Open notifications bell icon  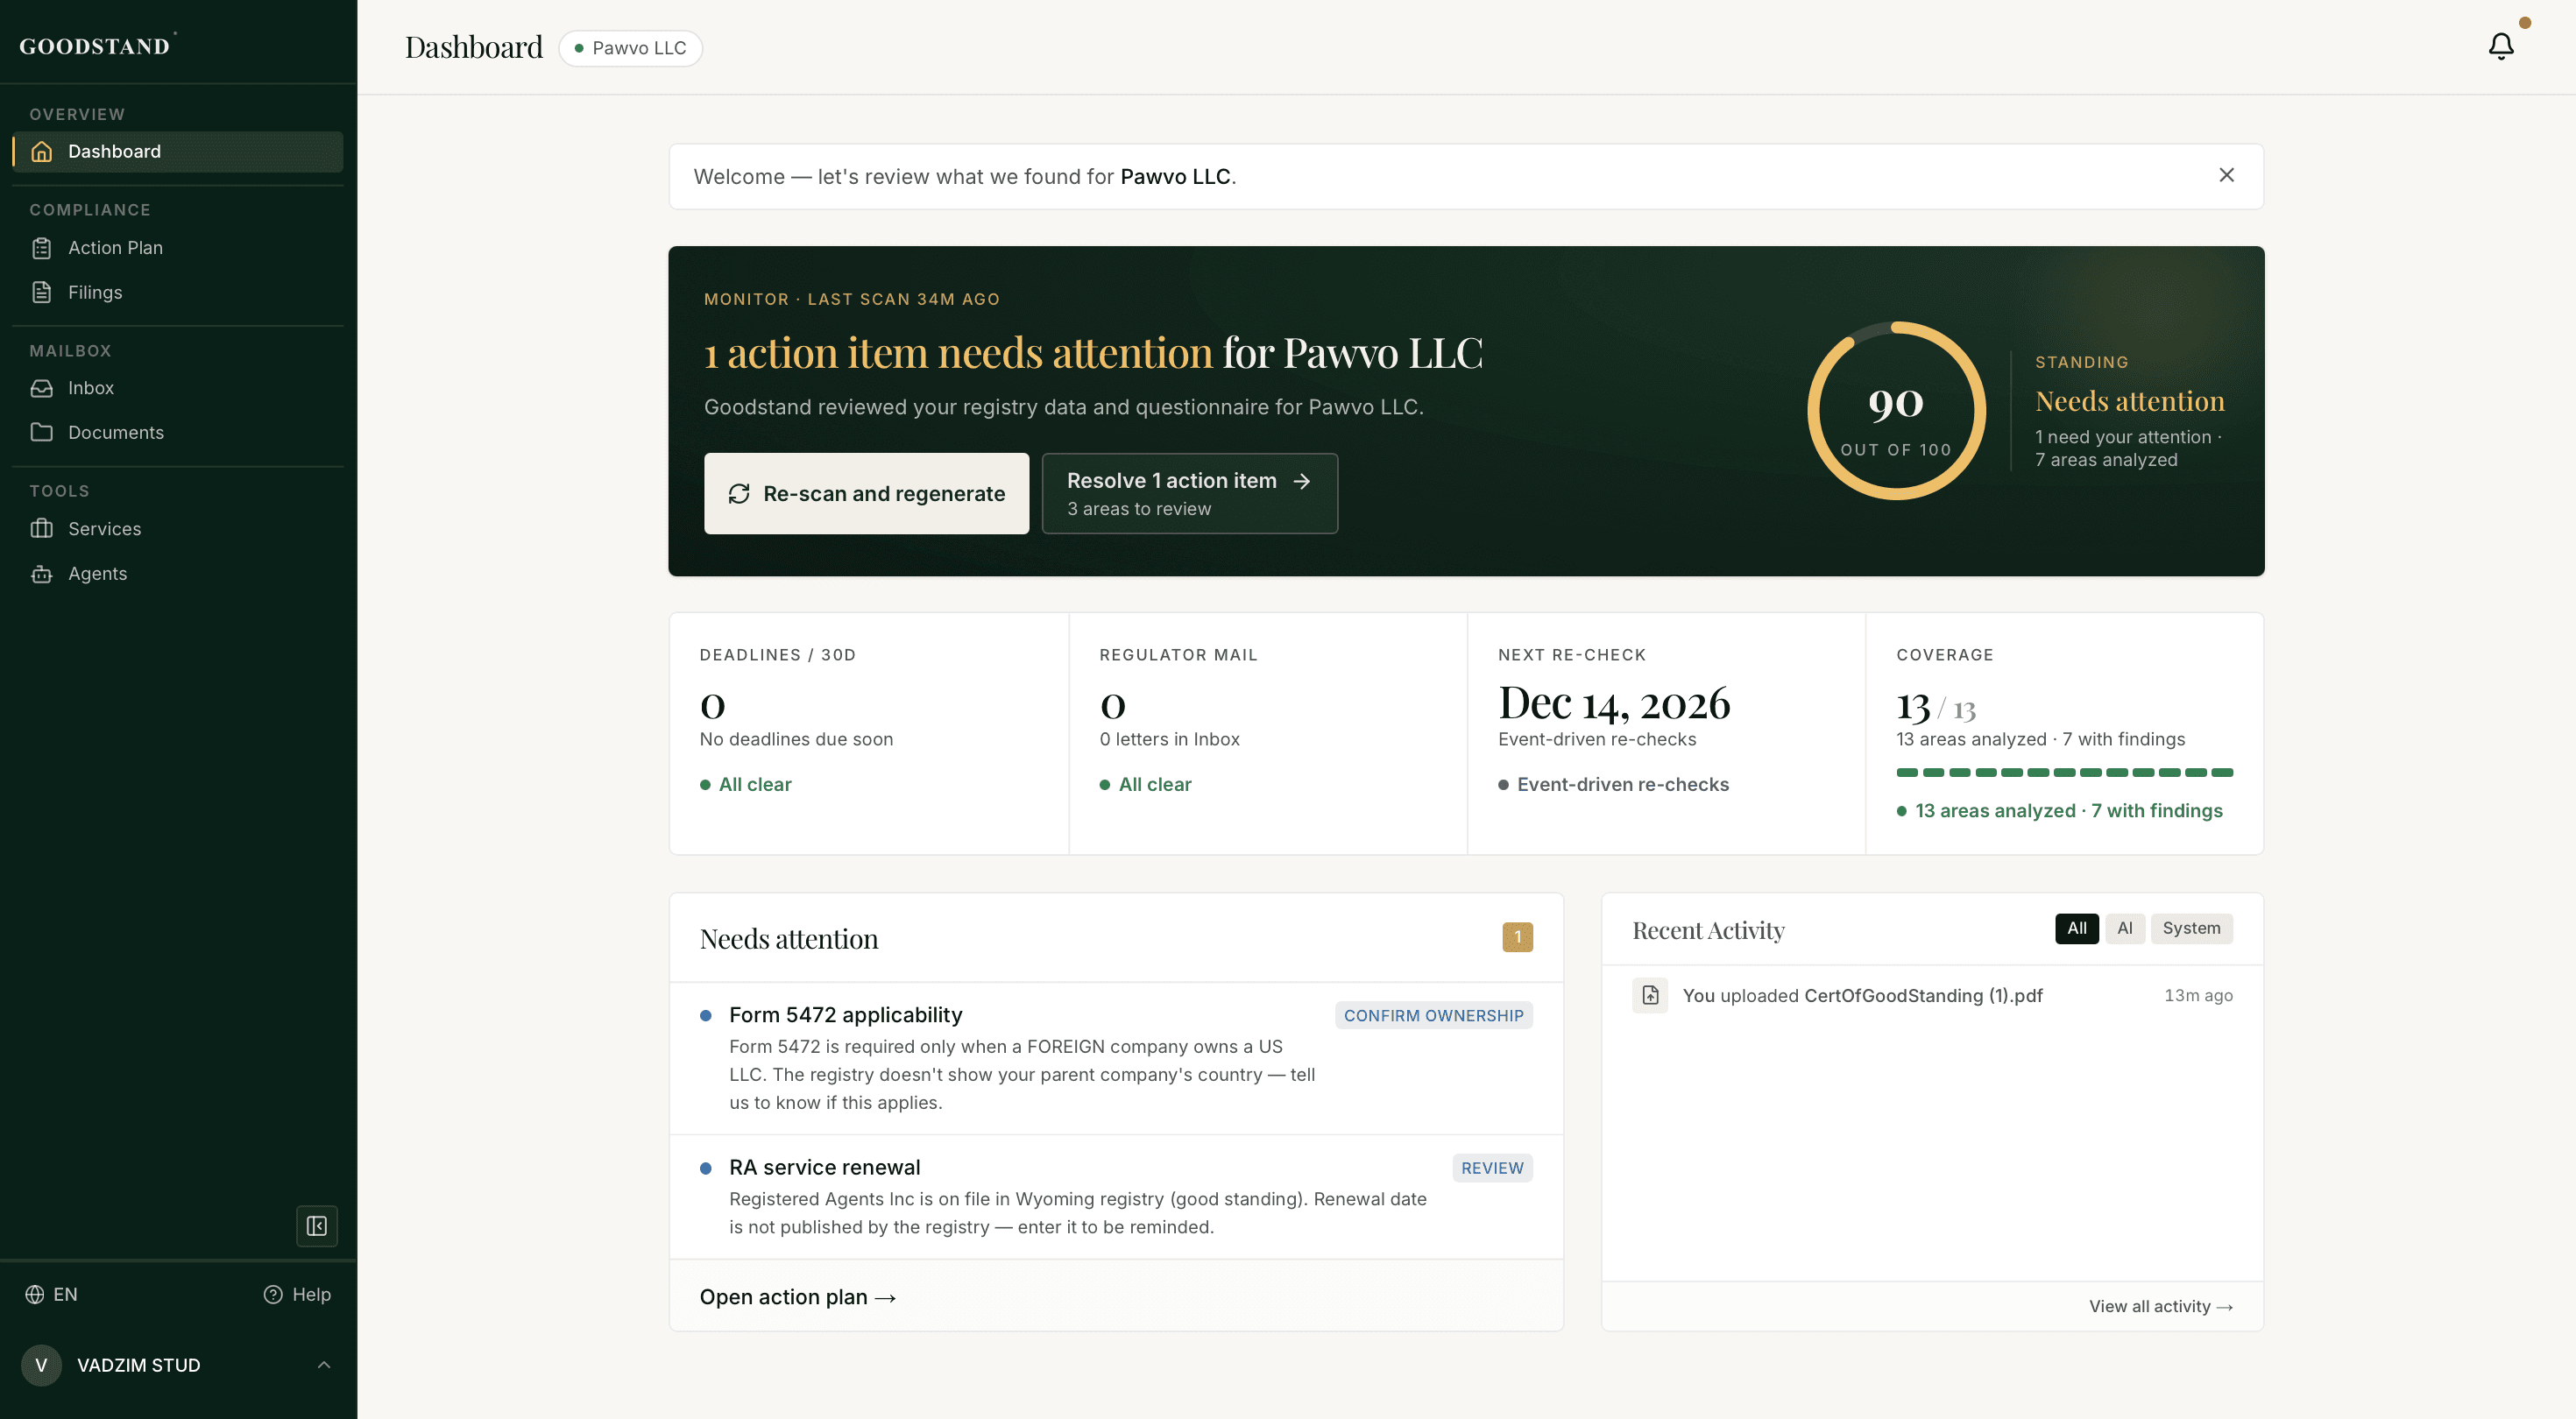tap(2501, 46)
